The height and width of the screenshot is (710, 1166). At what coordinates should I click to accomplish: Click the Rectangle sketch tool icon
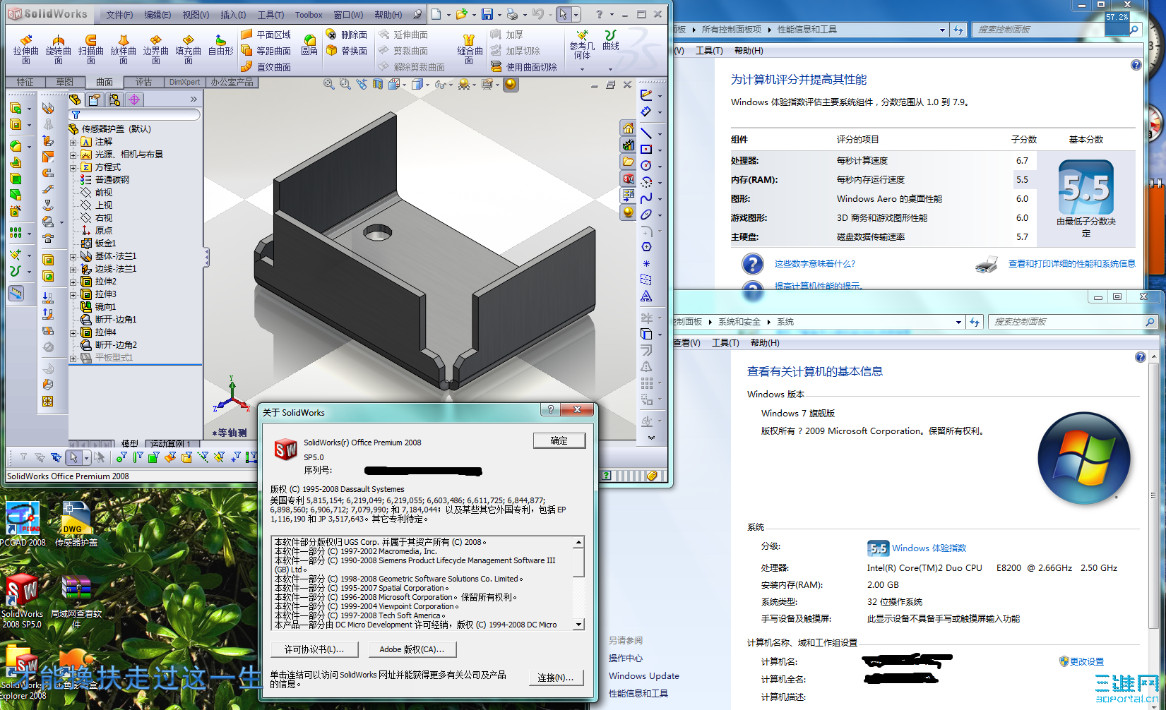646,149
